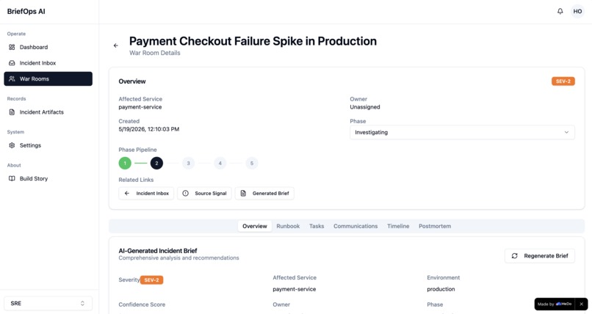Click the Made by MeDo label

click(555, 304)
